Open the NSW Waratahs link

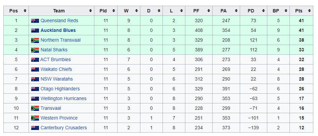(x=57, y=79)
